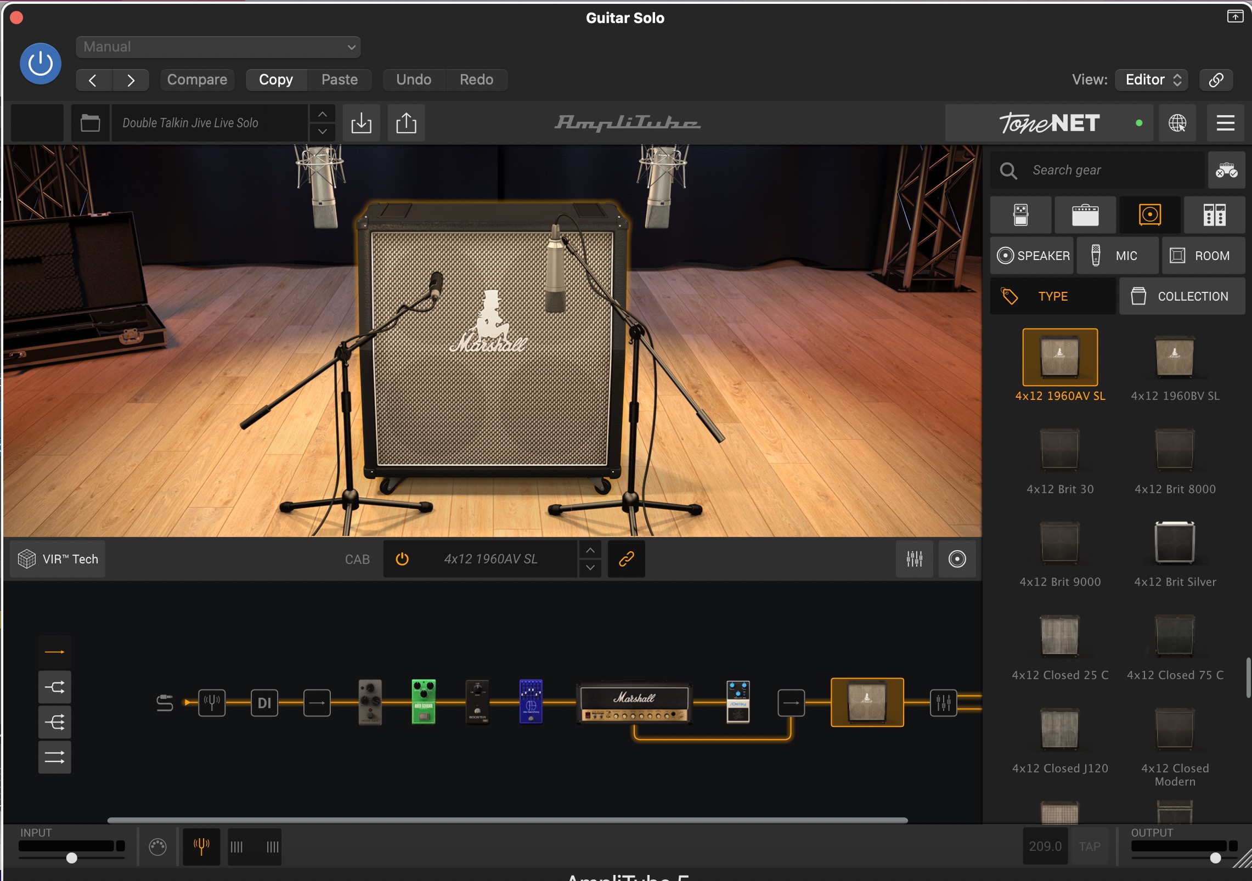Viewport: 1252px width, 881px height.
Task: Sort gear by COLLECTION
Action: [x=1182, y=296]
